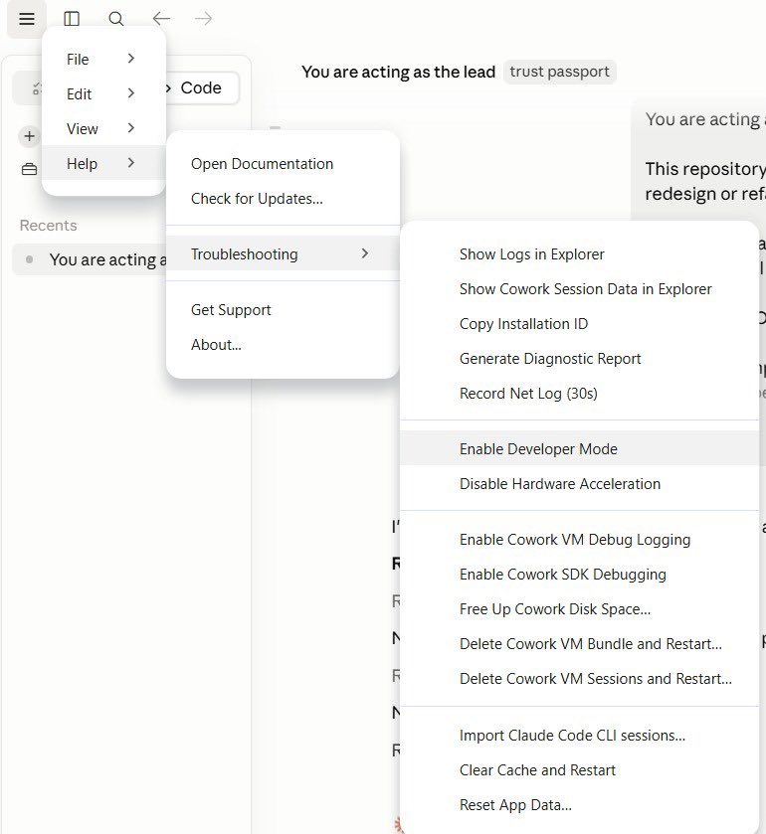Select Generate Diagnostic Report
This screenshot has width=766, height=834.
point(579,359)
